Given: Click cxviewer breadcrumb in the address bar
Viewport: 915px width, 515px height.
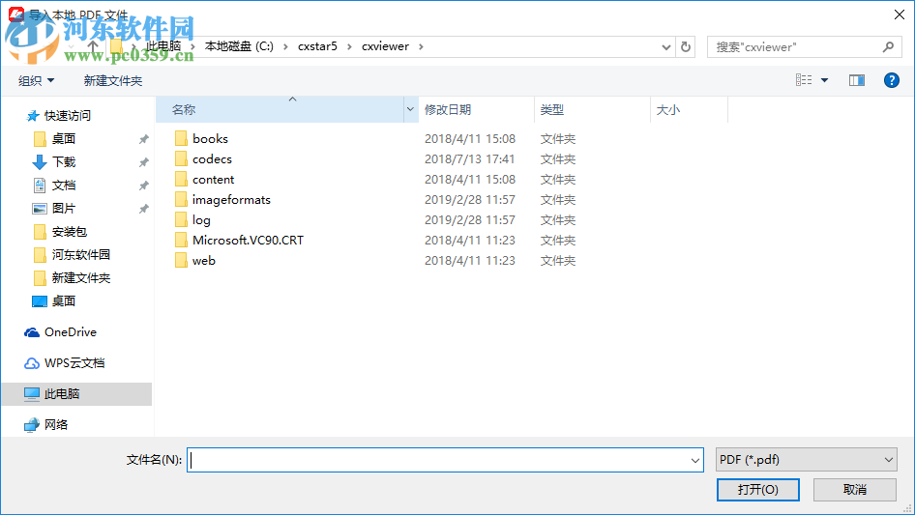Looking at the screenshot, I should [x=385, y=46].
